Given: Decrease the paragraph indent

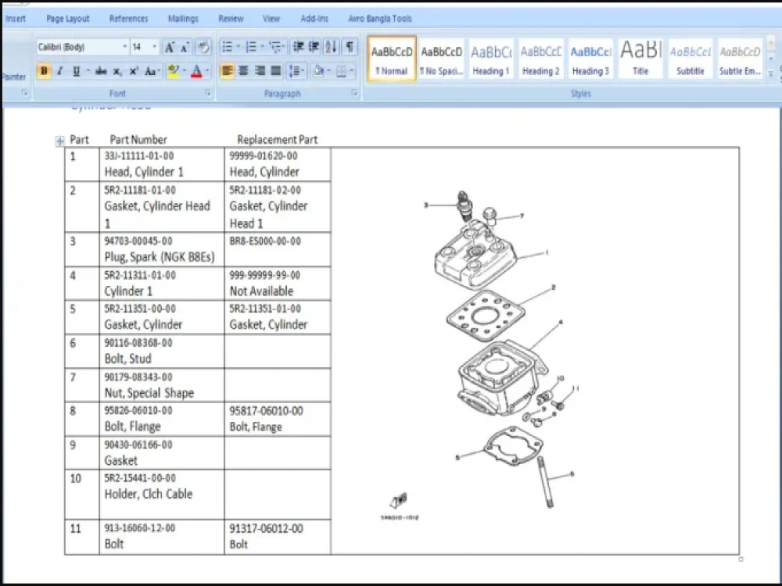Looking at the screenshot, I should (x=298, y=47).
